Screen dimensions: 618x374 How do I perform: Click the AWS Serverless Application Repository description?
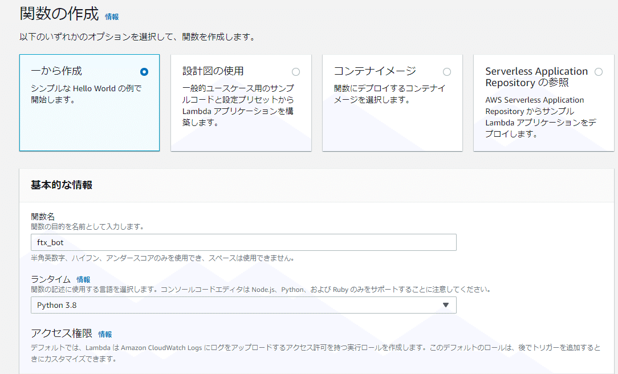pos(540,117)
